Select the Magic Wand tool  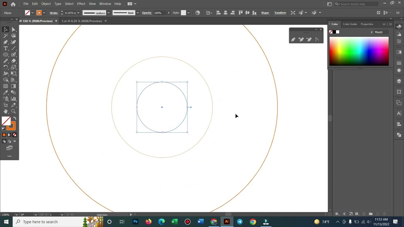(6, 36)
